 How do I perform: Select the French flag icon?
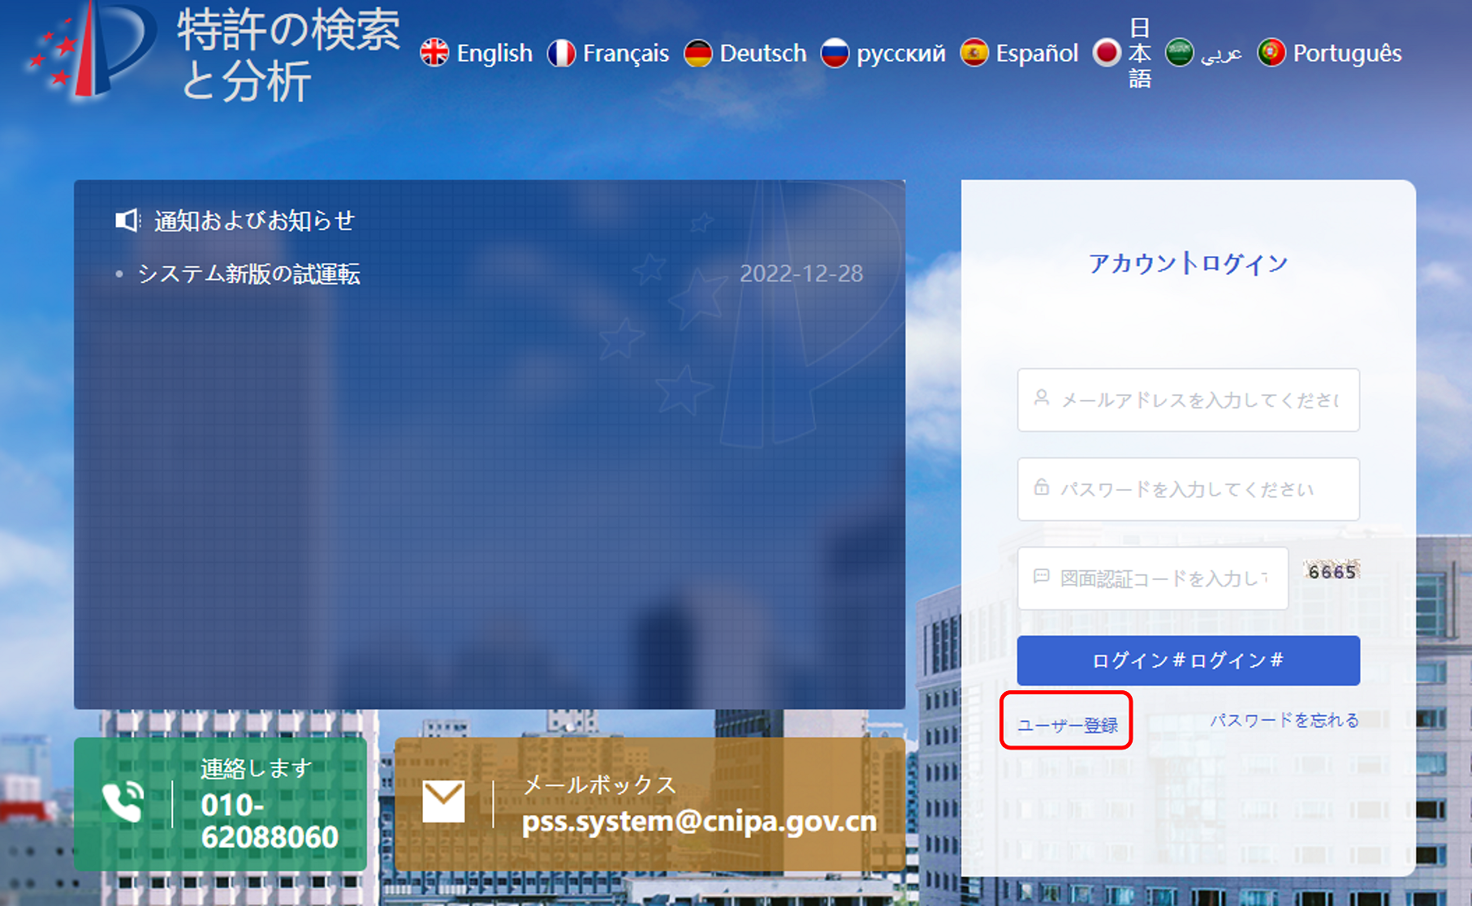[x=563, y=53]
